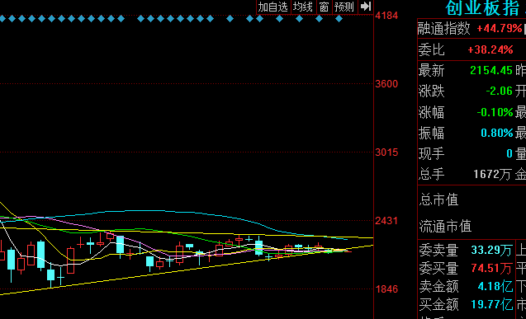Click the 委买量 label
Viewport: 526px width, 319px height.
pos(438,269)
